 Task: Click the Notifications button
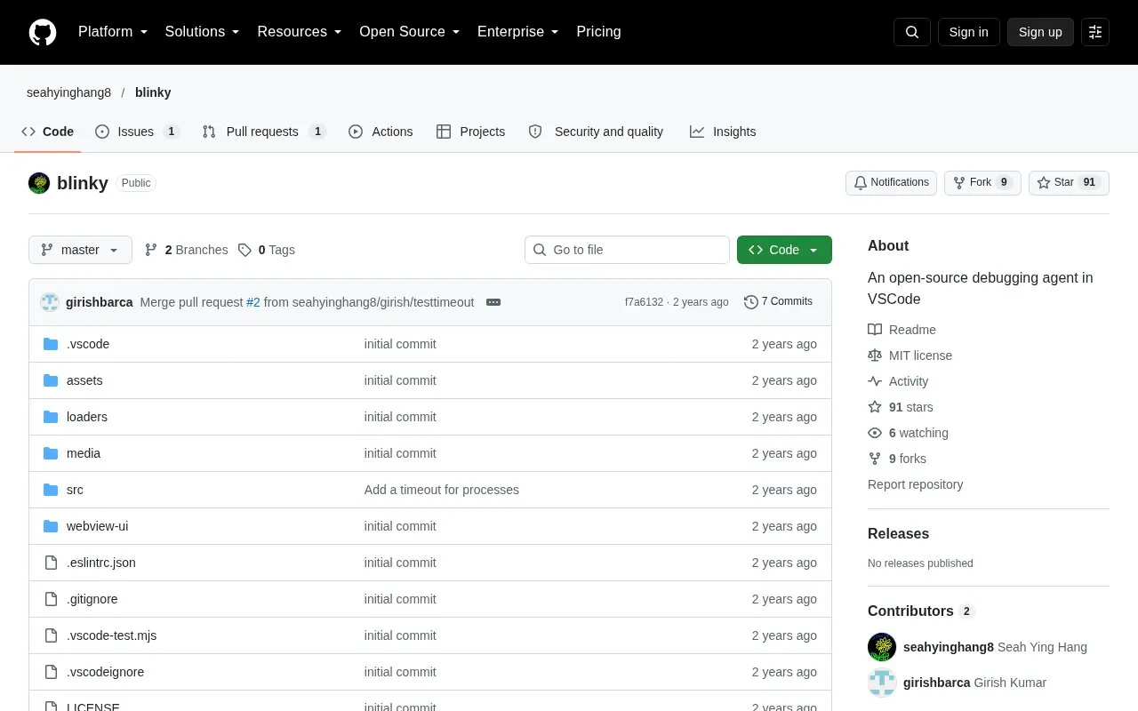click(x=891, y=183)
